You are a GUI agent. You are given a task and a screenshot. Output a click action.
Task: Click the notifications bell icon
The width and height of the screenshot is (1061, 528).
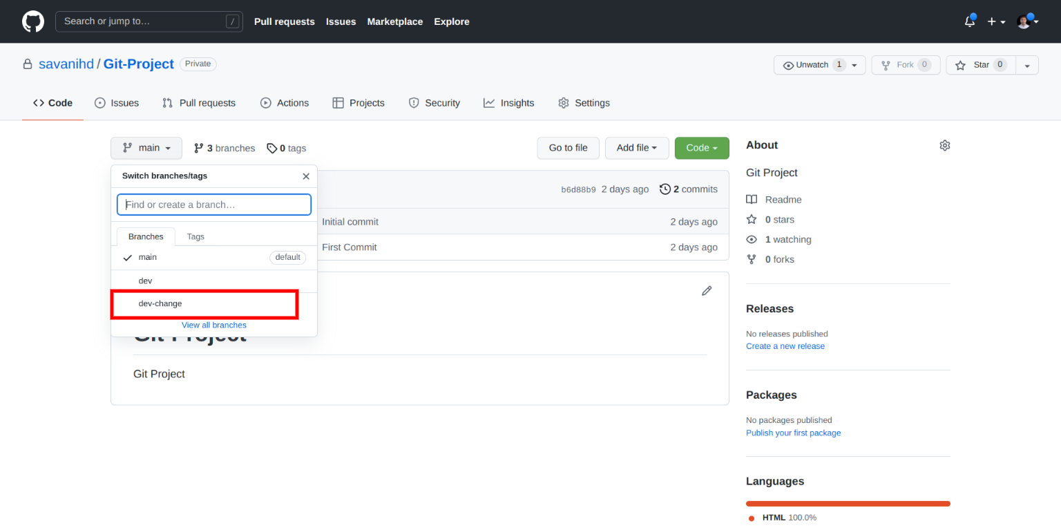click(968, 21)
